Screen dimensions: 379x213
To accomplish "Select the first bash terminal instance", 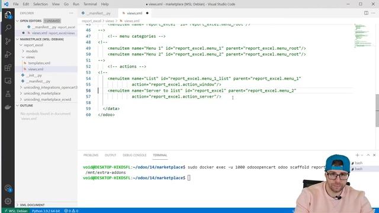I will (x=358, y=163).
